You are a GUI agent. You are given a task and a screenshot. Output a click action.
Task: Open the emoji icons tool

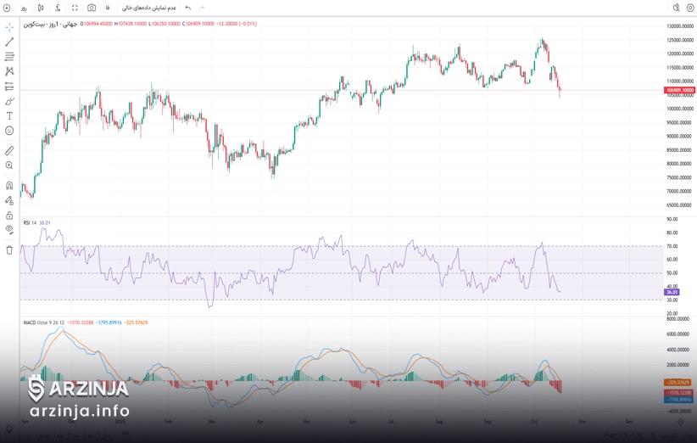[9, 131]
